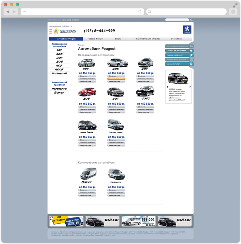Click the orange 206 Комплектация и цены button
The image size is (241, 244).
pos(116,79)
